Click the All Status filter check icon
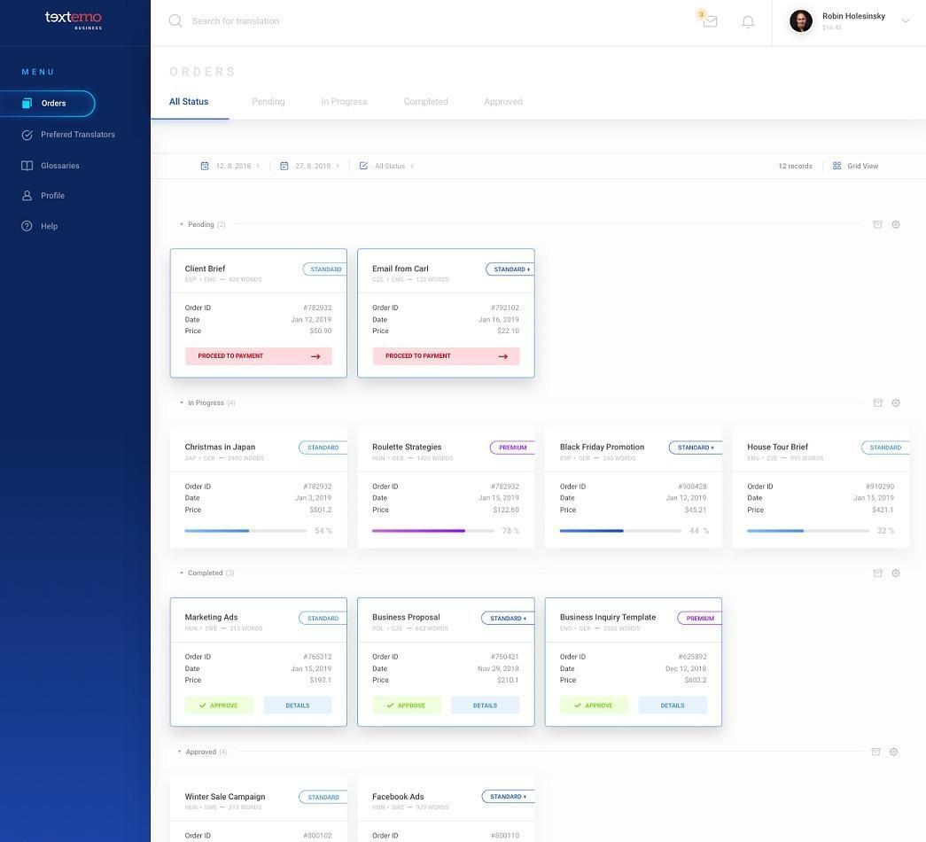926x842 pixels. (x=364, y=166)
